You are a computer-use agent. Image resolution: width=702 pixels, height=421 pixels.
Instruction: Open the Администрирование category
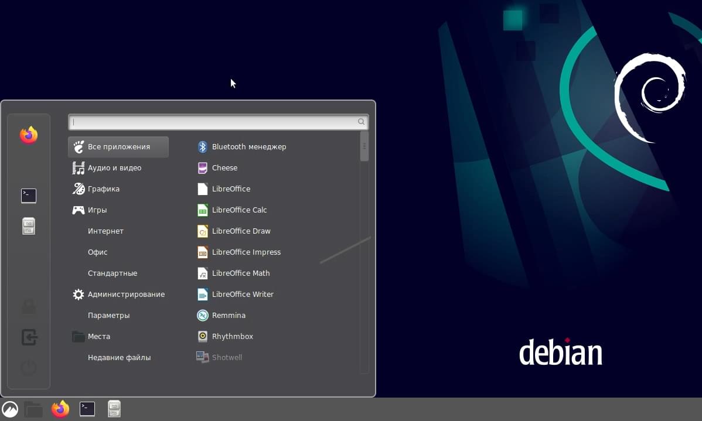[118, 294]
